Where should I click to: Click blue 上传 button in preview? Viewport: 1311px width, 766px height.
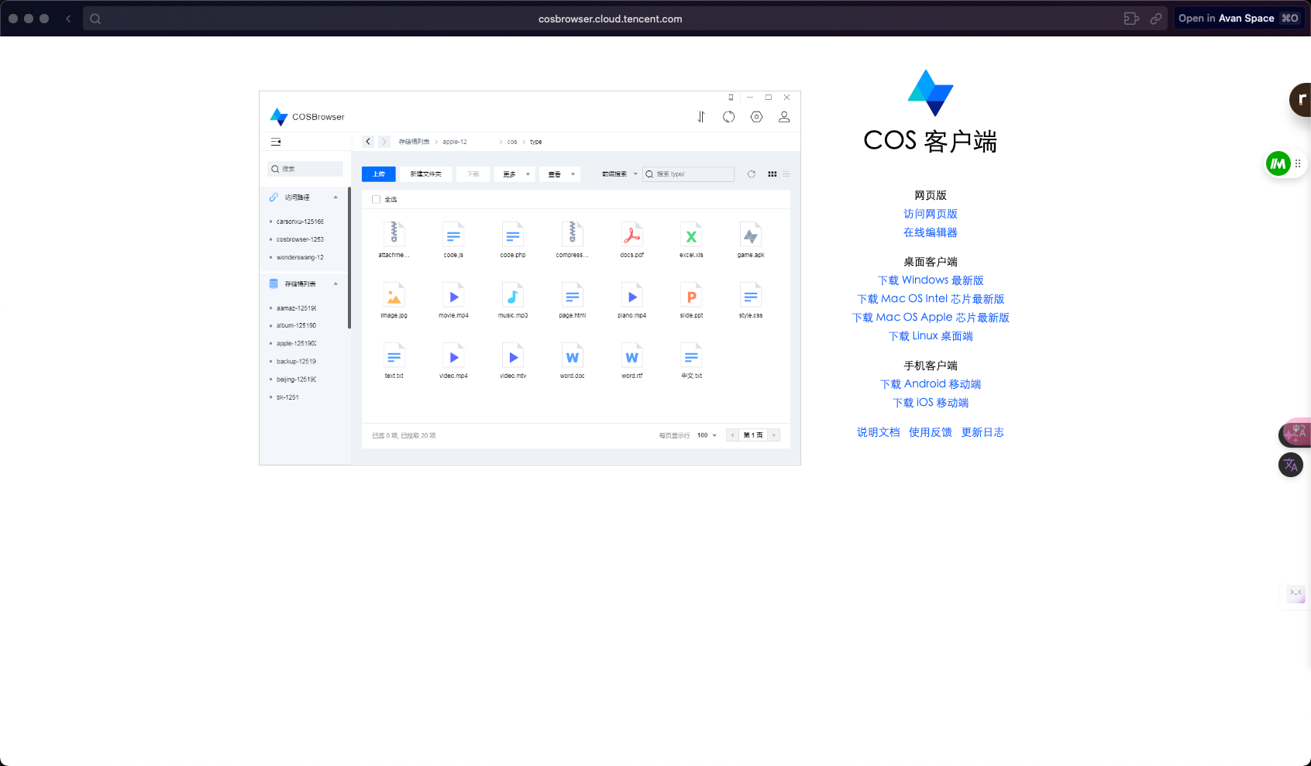379,174
